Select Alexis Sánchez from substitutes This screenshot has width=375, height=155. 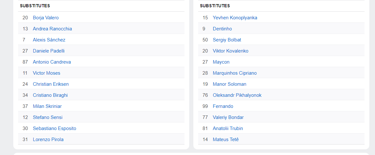(49, 40)
